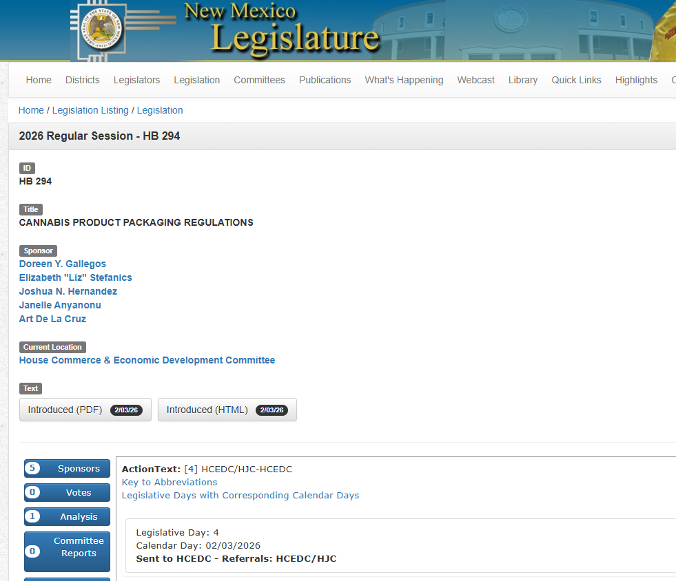Go to the Committees page
Screen dimensions: 676x581
259,80
